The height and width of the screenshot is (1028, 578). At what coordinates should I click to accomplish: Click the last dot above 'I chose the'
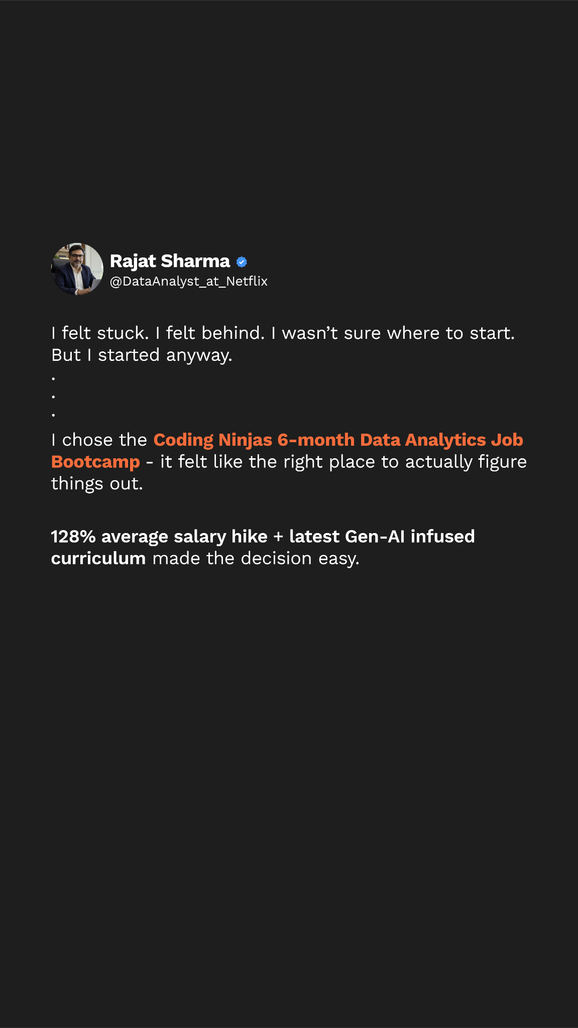click(x=53, y=416)
